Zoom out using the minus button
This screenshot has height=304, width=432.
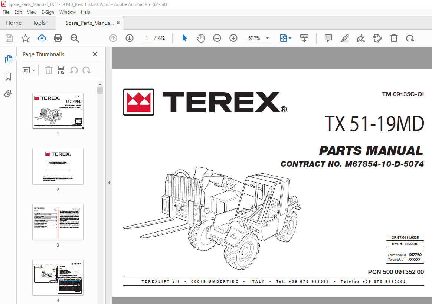(x=217, y=38)
